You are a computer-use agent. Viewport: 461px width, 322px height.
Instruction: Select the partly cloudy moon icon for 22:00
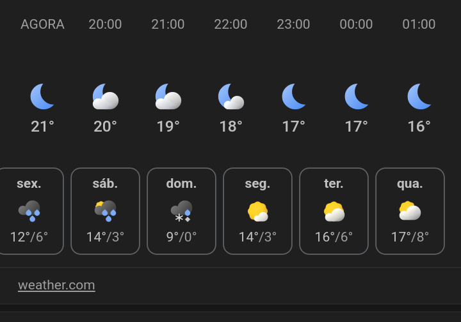(x=231, y=96)
